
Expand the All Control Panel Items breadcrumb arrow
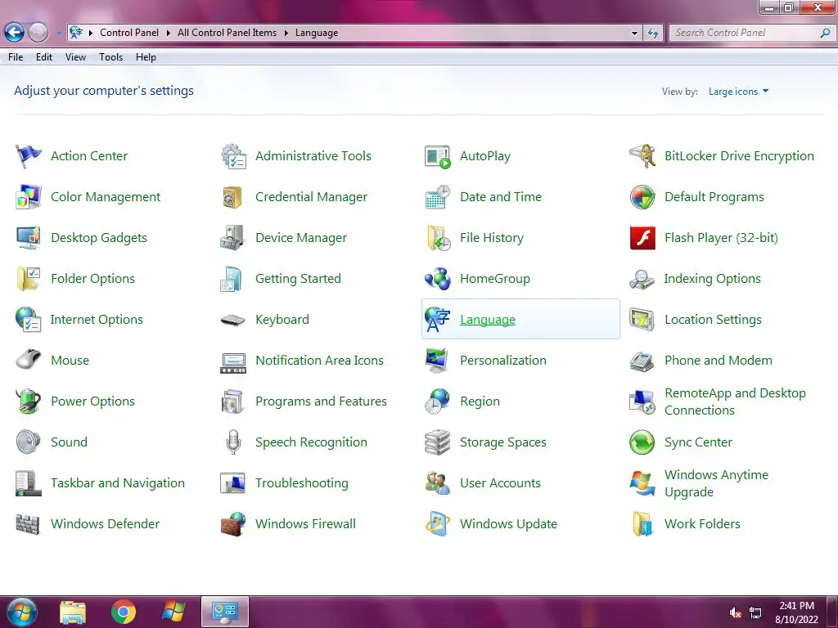(286, 33)
